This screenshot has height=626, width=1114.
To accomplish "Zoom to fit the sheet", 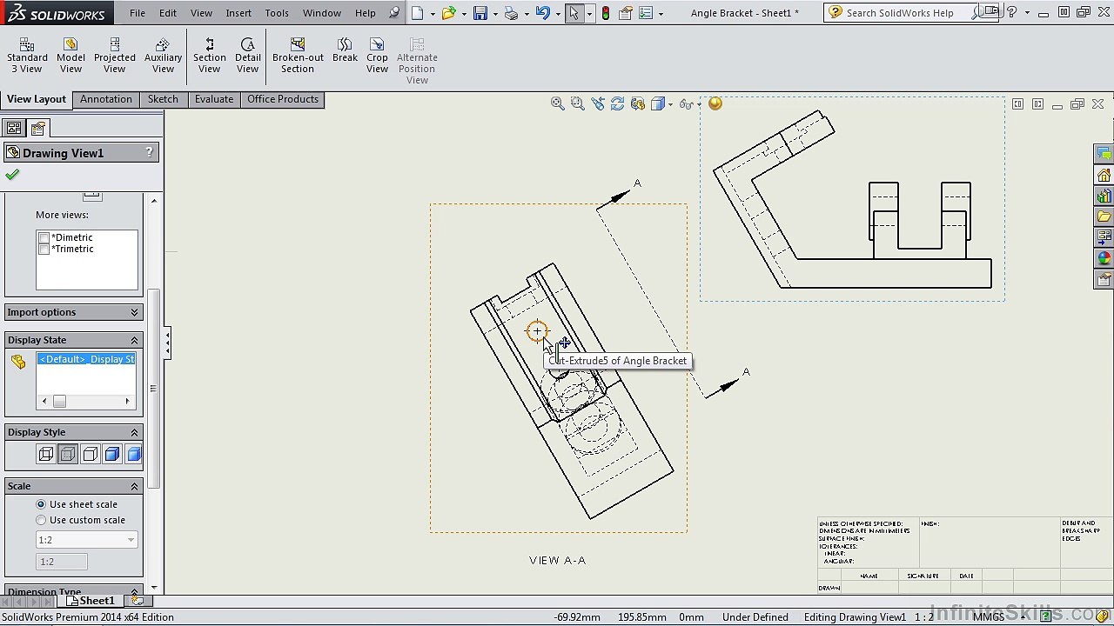I will coord(558,103).
